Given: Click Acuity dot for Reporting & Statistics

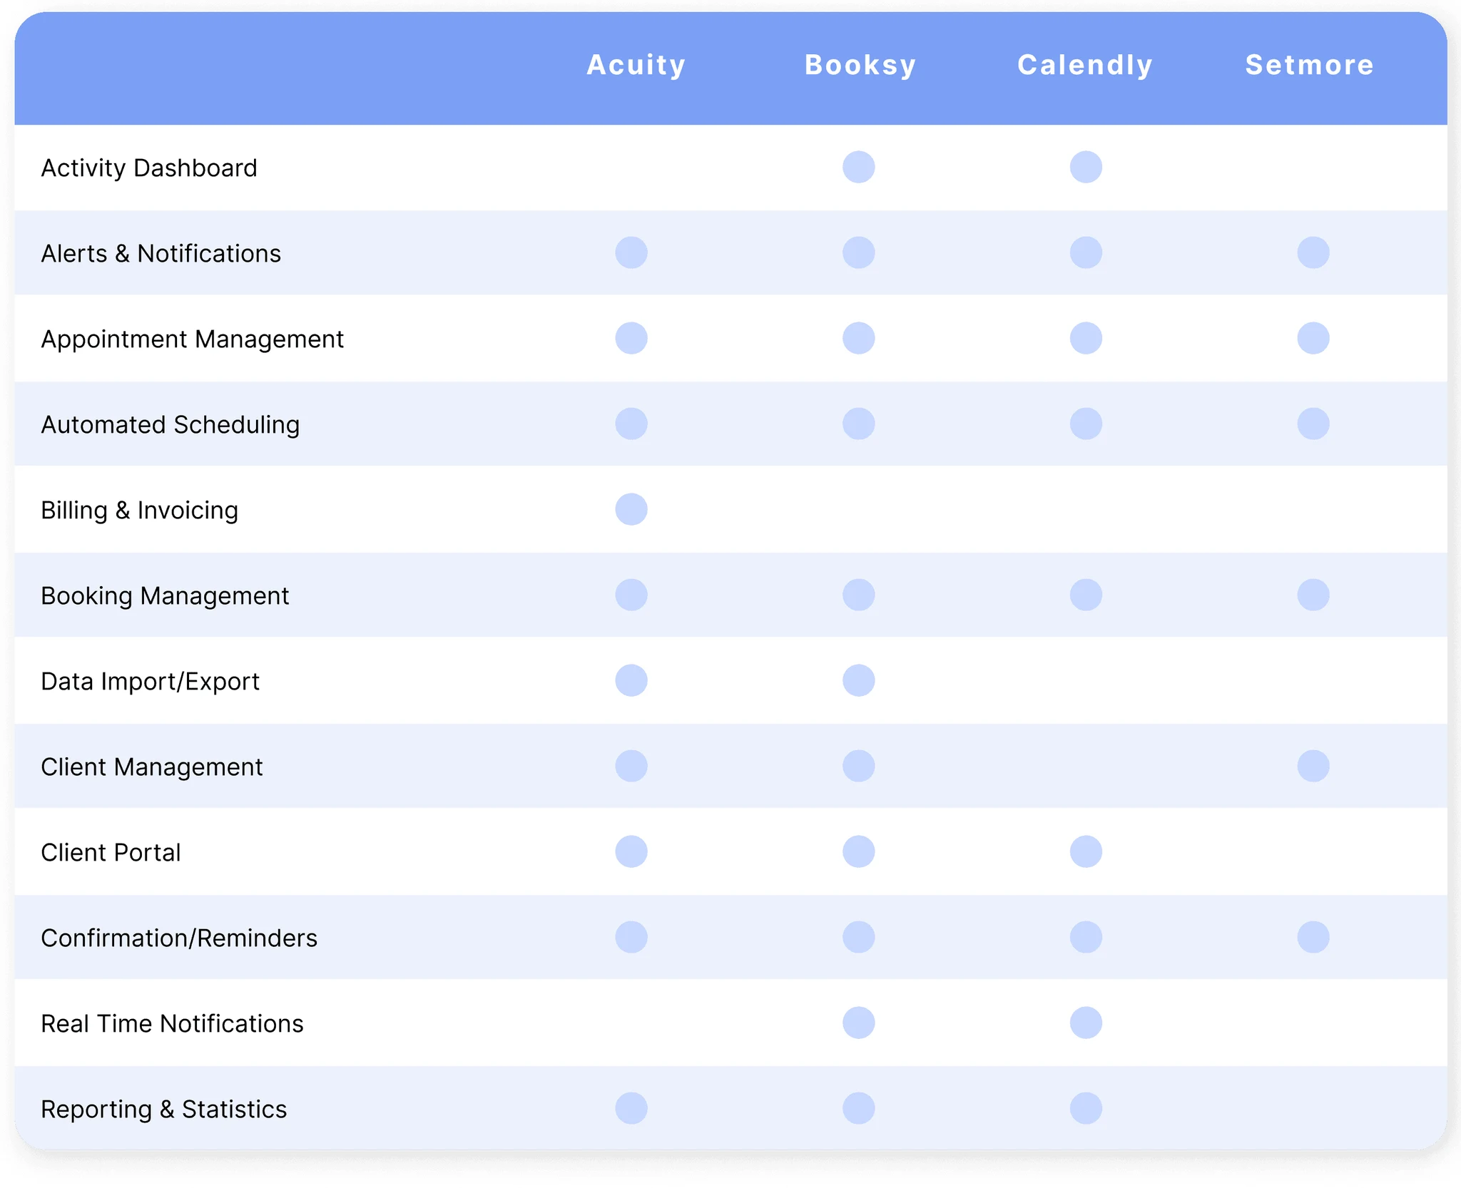Looking at the screenshot, I should click(631, 1108).
